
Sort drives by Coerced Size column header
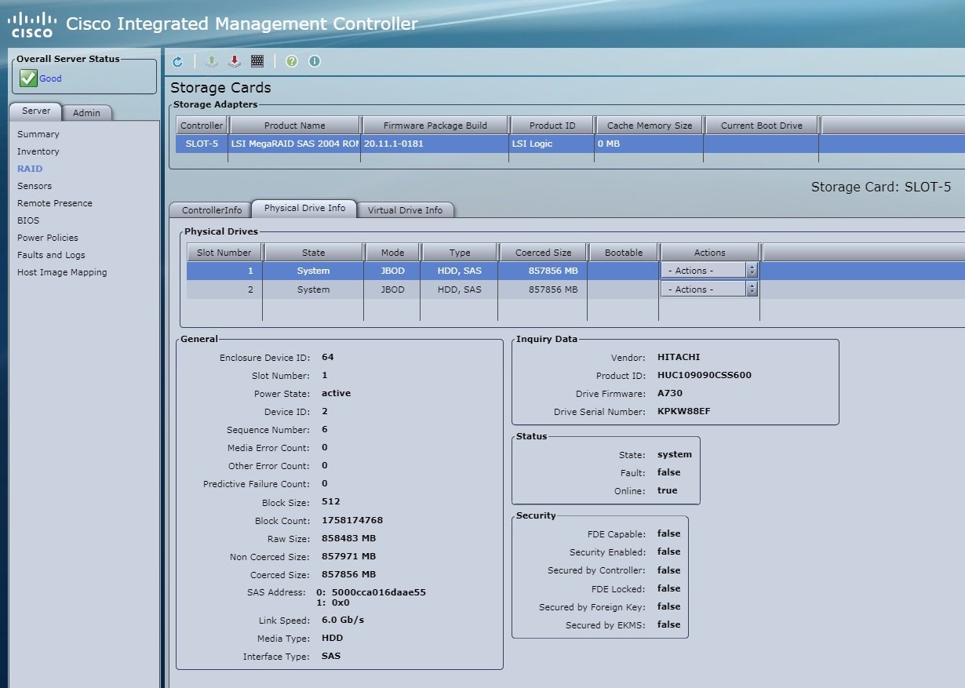pos(543,253)
